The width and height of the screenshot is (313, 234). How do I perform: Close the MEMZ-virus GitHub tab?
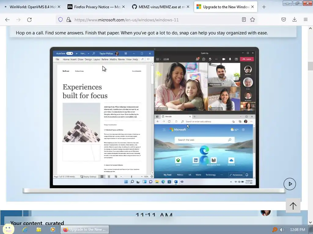188,7
